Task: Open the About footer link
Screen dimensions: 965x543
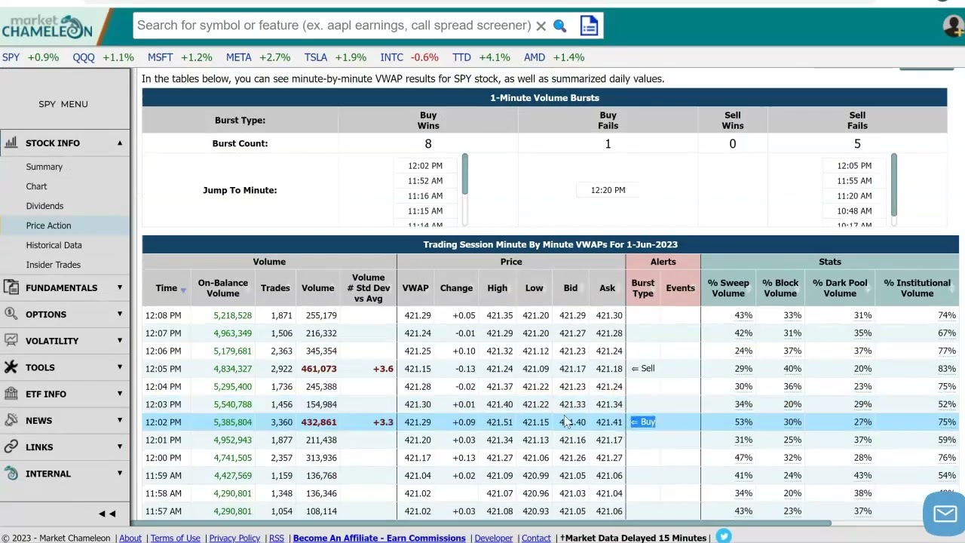Action: 130,538
